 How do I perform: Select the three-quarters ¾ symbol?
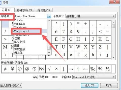[x=100, y=69]
